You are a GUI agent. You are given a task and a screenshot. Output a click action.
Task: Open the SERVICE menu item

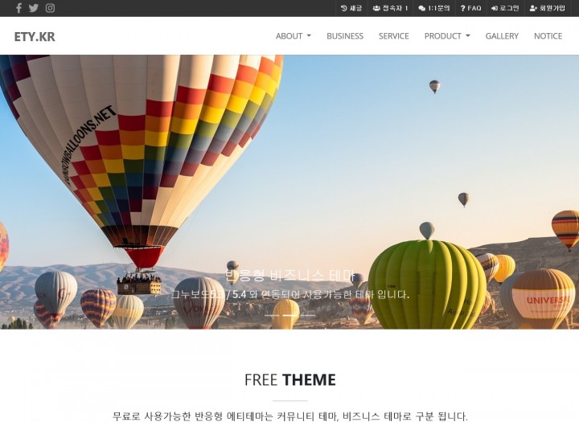[x=393, y=36]
